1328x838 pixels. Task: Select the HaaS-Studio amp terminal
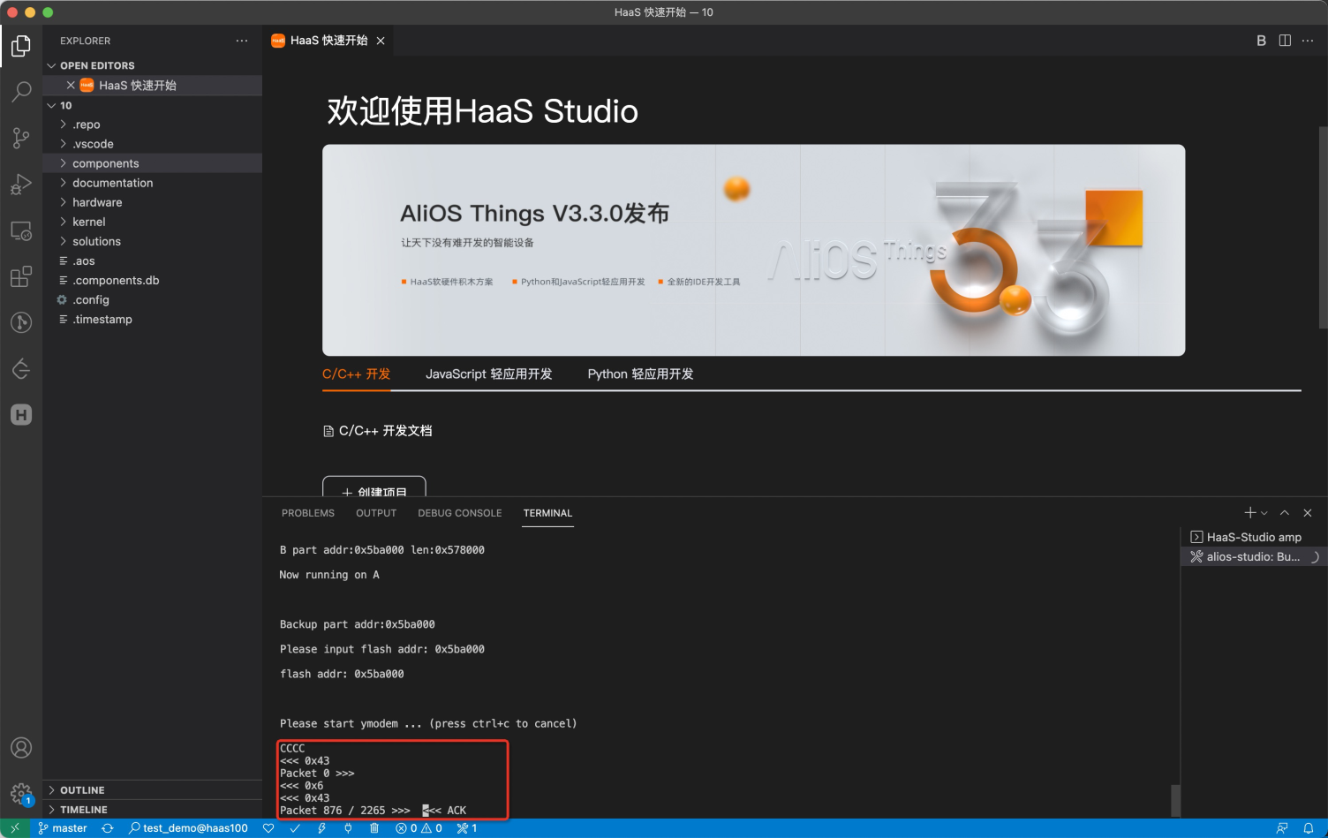pyautogui.click(x=1252, y=537)
